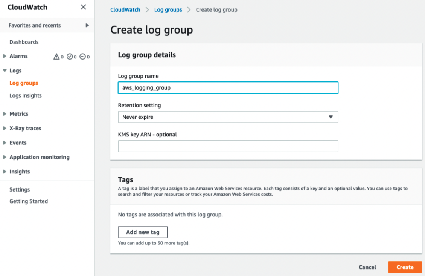
Task: Expand the Events section
Action: pyautogui.click(x=5, y=143)
